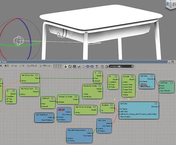Image resolution: width=176 pixels, height=145 pixels.
Task: Open the ハイライト無し dropdown
Action: [121, 66]
